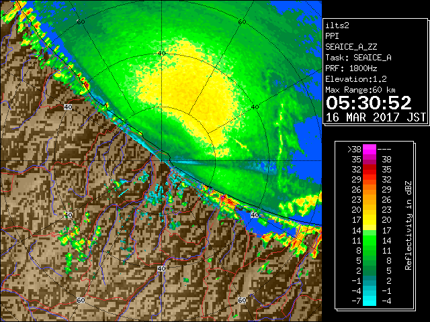Click the 'Task: SEAICE_A' line
The height and width of the screenshot is (322, 430).
[x=358, y=58]
